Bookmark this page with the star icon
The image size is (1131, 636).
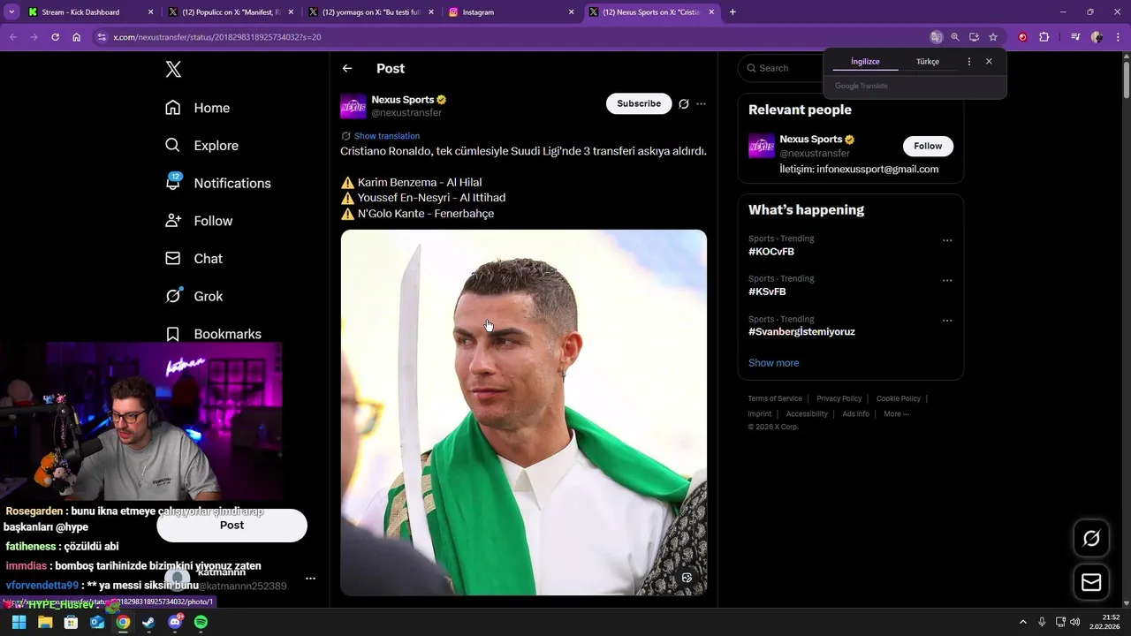coord(993,37)
